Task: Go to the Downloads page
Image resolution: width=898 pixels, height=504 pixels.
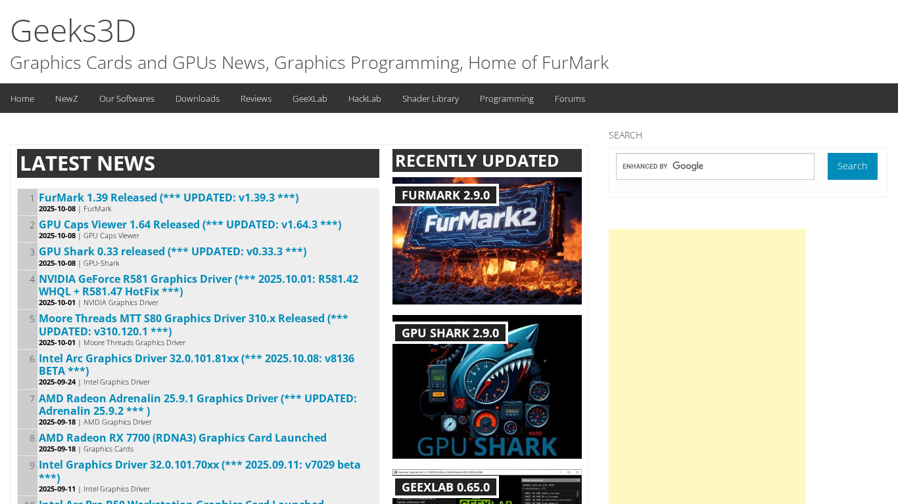Action: pyautogui.click(x=197, y=98)
